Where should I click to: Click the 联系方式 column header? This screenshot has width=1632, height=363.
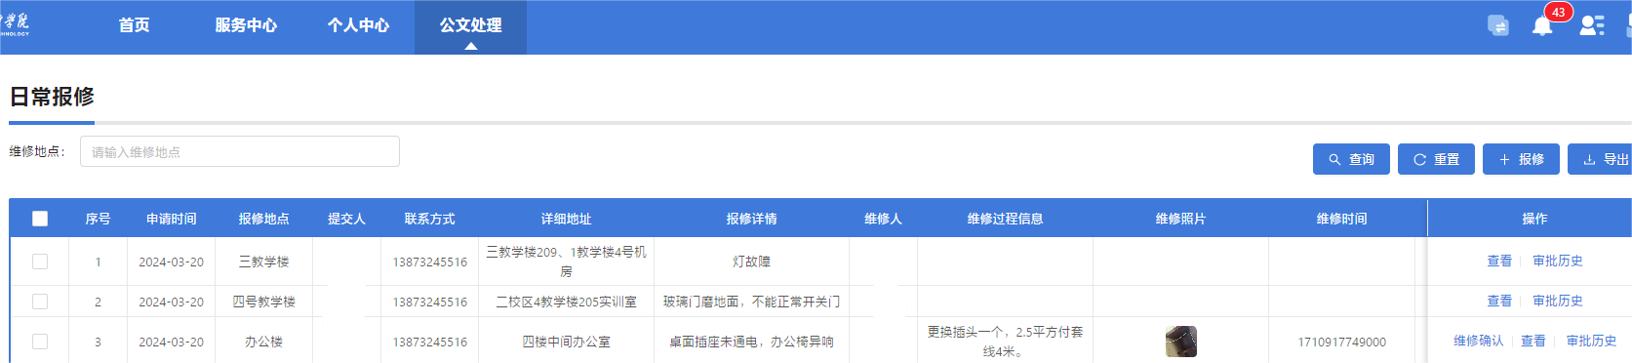coord(430,219)
